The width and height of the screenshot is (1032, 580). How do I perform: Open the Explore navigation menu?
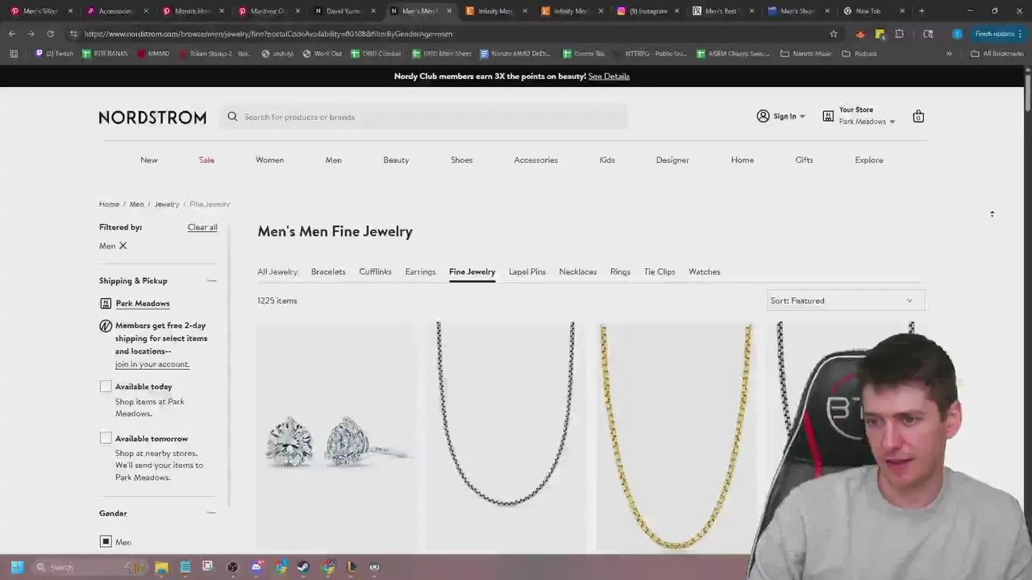pos(869,159)
